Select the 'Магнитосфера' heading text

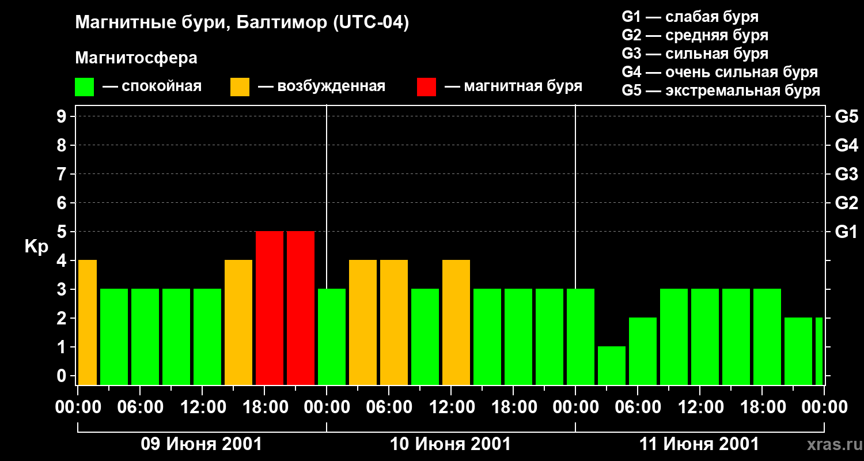(x=136, y=58)
